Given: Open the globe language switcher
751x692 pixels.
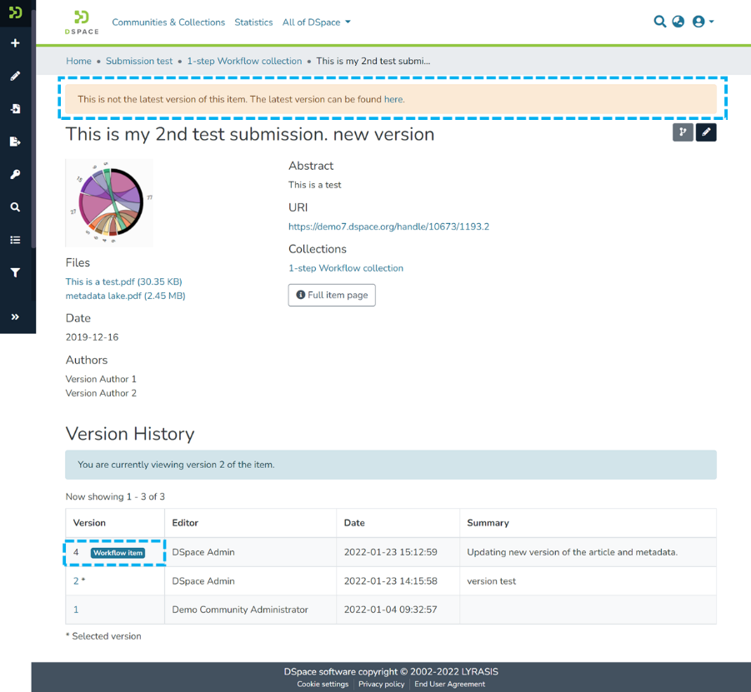Looking at the screenshot, I should coord(678,22).
